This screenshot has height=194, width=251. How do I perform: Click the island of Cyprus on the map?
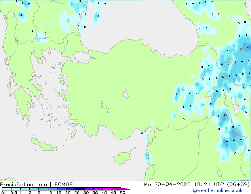123,157
